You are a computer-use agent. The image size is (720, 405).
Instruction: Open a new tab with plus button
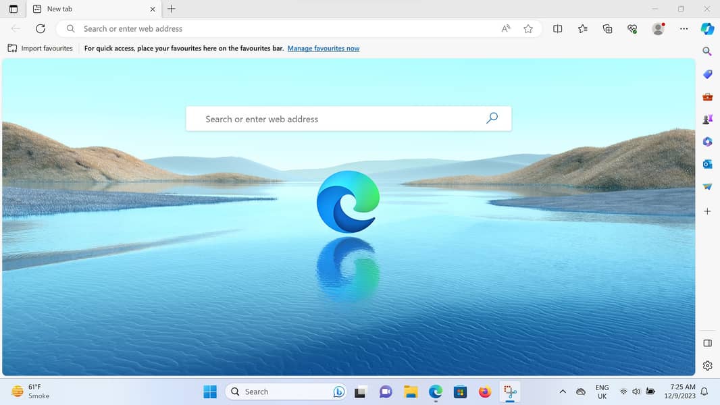pos(172,9)
